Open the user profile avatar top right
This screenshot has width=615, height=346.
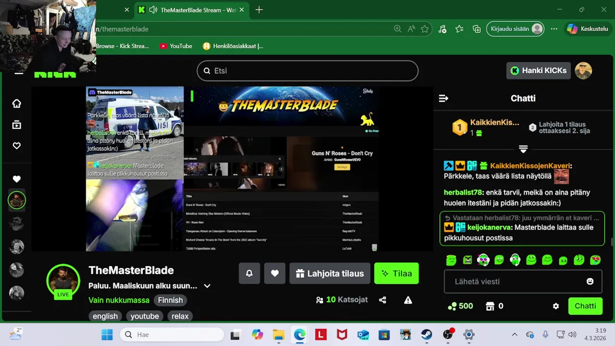coord(583,71)
